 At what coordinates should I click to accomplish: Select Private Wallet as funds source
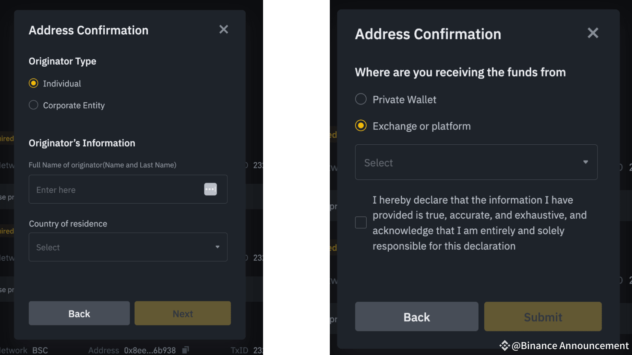[361, 99]
